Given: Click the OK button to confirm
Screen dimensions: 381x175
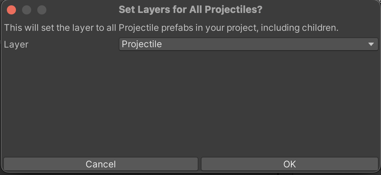Looking at the screenshot, I should pyautogui.click(x=289, y=164).
